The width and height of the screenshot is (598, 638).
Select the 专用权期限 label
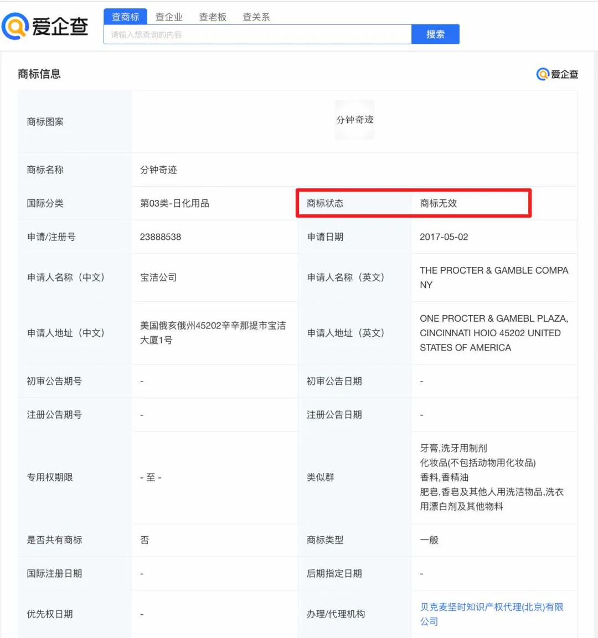point(50,477)
